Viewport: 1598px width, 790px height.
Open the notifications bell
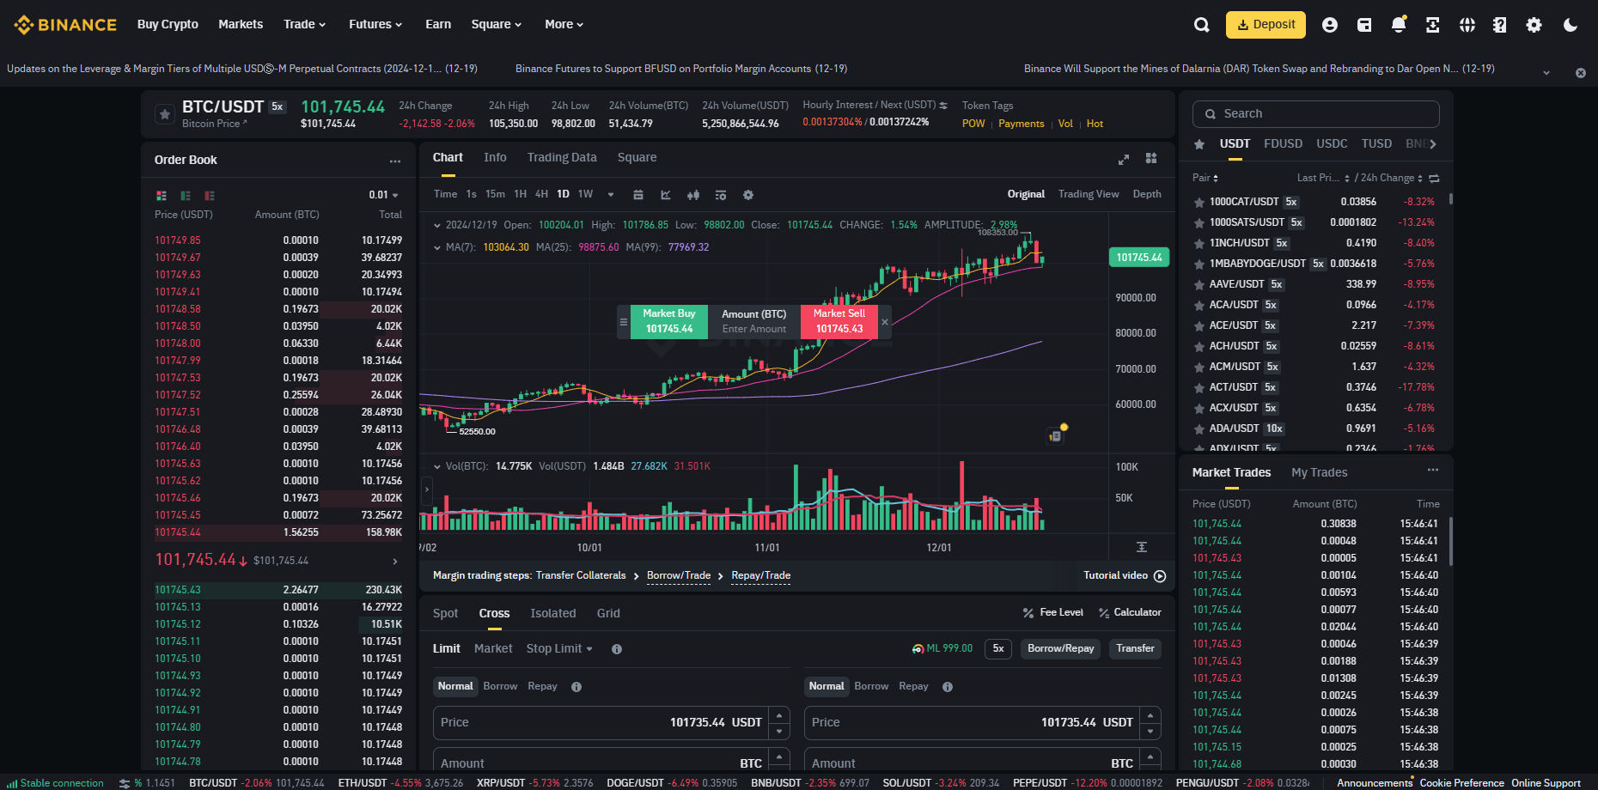click(x=1399, y=24)
